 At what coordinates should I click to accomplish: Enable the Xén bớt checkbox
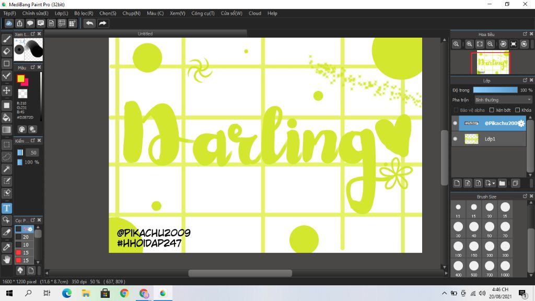pyautogui.click(x=492, y=110)
